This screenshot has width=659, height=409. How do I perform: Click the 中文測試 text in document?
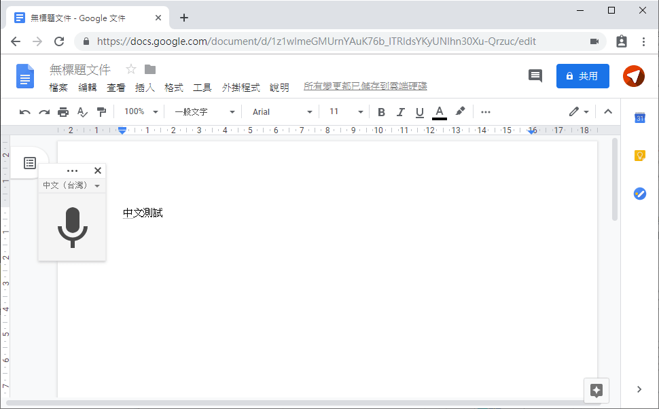pyautogui.click(x=143, y=213)
